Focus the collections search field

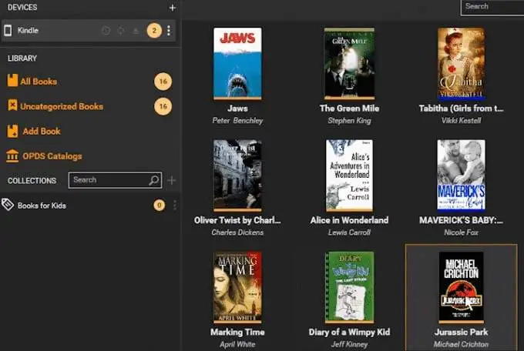click(x=116, y=180)
